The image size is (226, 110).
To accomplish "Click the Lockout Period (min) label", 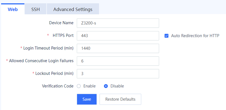I will [54, 74].
